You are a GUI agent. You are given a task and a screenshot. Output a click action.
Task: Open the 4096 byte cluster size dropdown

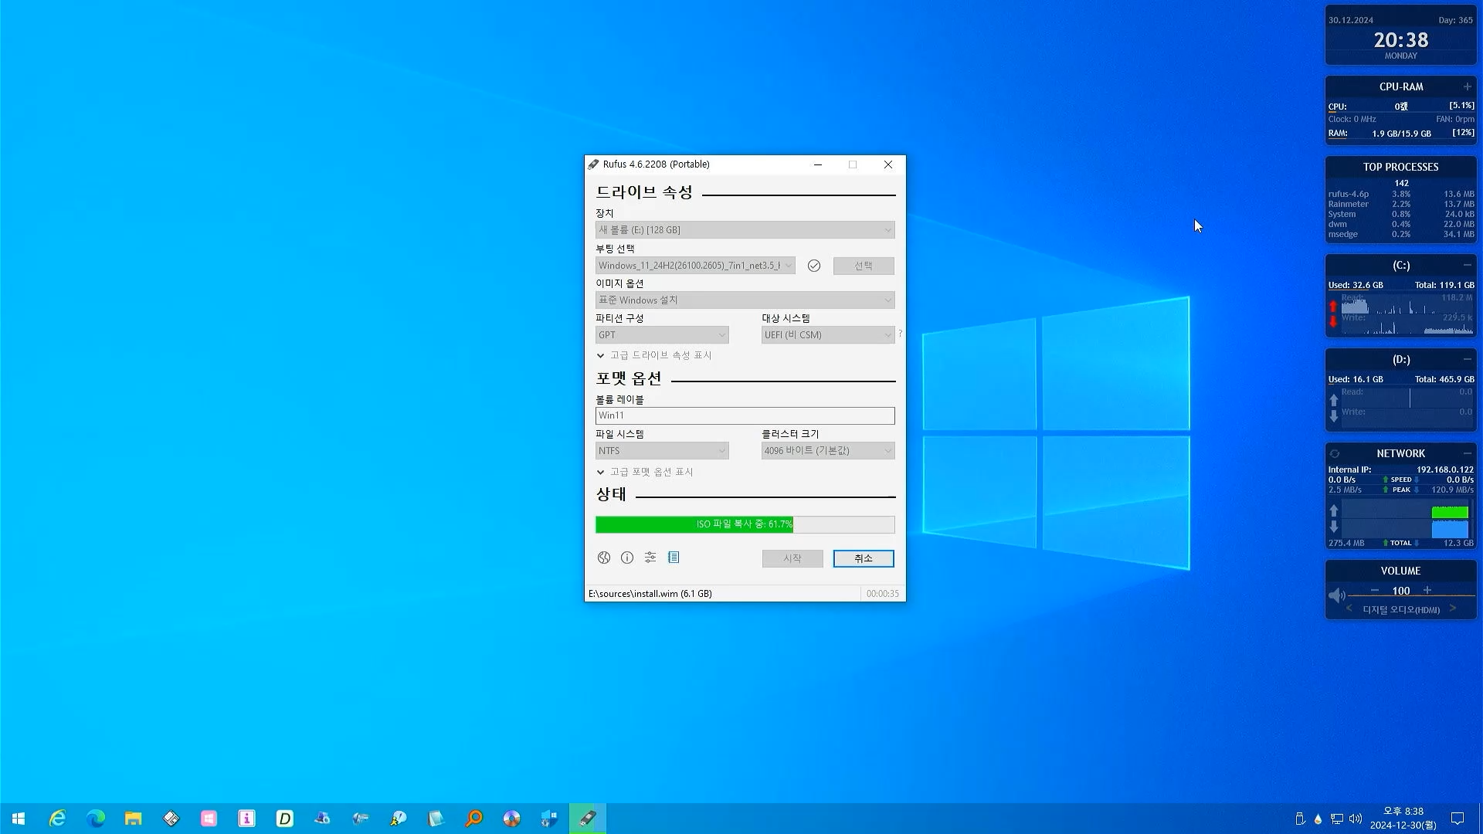coord(828,451)
